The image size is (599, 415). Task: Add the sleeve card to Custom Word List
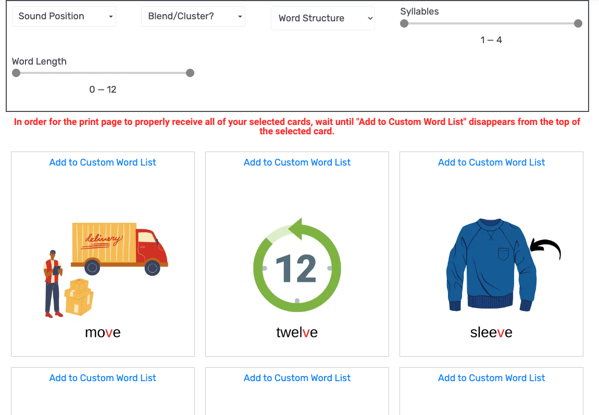pyautogui.click(x=491, y=162)
